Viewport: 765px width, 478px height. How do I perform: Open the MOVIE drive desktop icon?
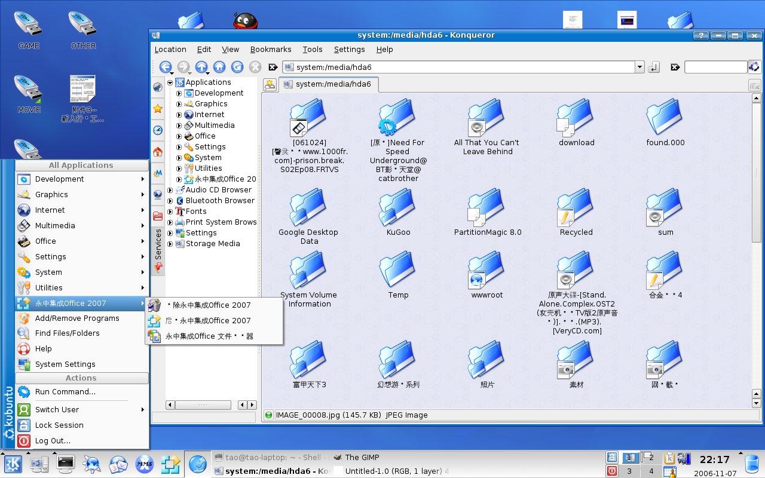point(29,94)
